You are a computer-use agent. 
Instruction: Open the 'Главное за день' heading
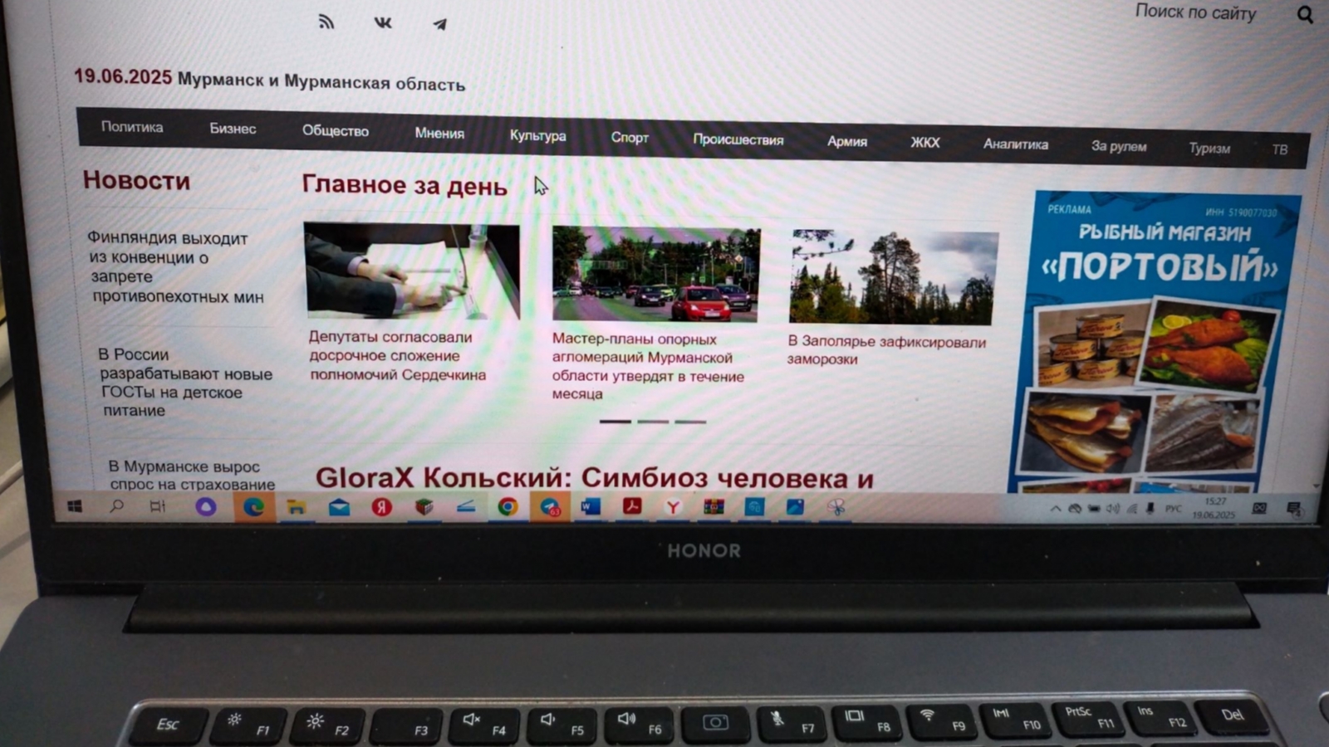(404, 184)
